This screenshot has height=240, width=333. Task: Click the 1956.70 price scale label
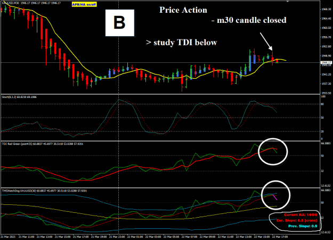click(327, 37)
